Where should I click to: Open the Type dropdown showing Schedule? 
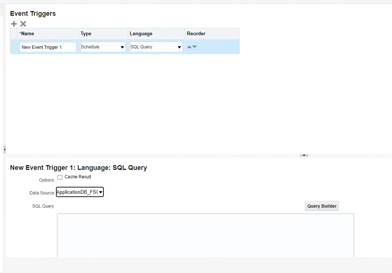click(122, 47)
